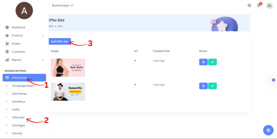Open the Homepage Sliders link
Screen dimensions: 277x139
click(23, 86)
